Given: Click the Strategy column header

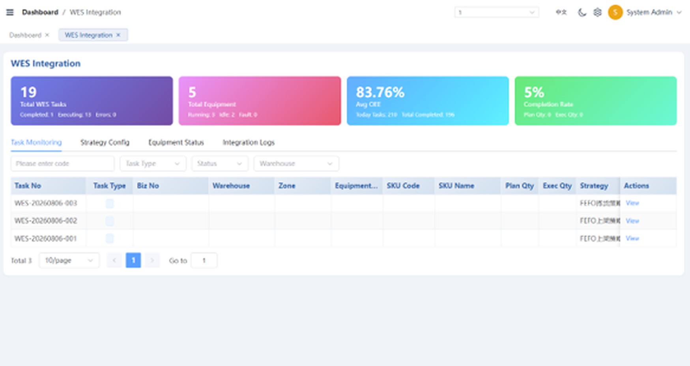Looking at the screenshot, I should (x=598, y=186).
